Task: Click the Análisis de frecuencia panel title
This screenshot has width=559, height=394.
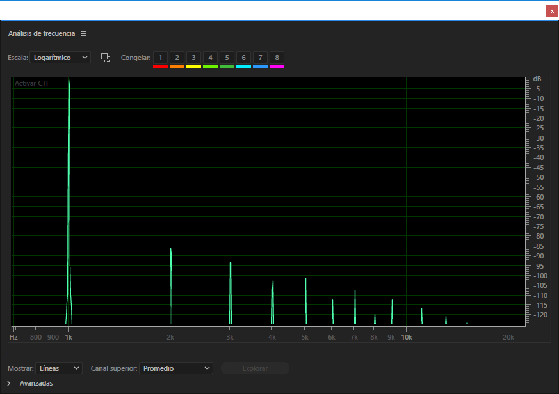Action: [x=42, y=33]
